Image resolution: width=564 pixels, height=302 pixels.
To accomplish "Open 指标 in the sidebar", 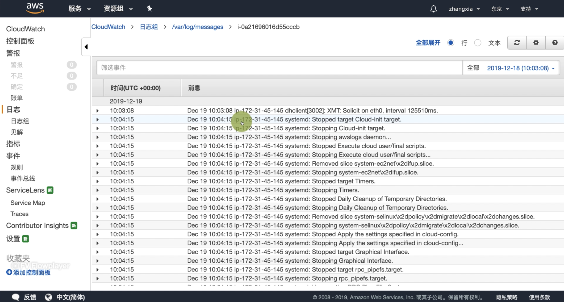I will (13, 144).
